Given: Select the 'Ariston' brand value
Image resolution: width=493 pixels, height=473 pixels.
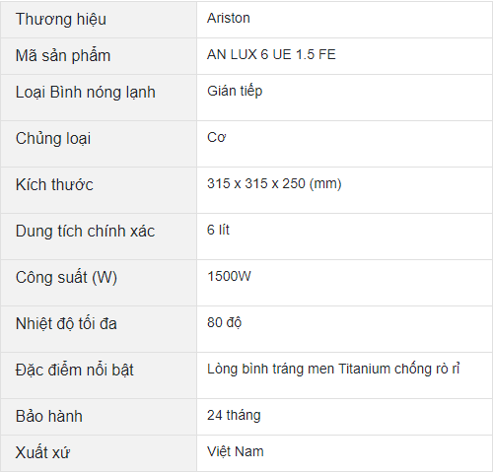Looking at the screenshot, I should click(229, 18).
